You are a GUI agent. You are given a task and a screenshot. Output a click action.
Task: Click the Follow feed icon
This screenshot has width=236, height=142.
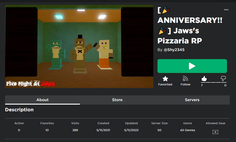click(185, 79)
